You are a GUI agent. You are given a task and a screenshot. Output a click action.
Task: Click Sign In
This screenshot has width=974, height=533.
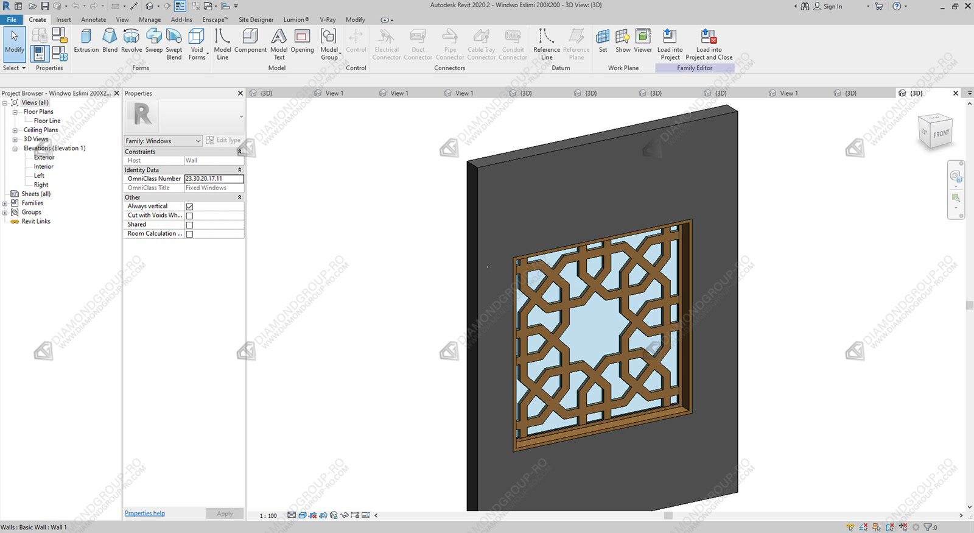coord(828,6)
